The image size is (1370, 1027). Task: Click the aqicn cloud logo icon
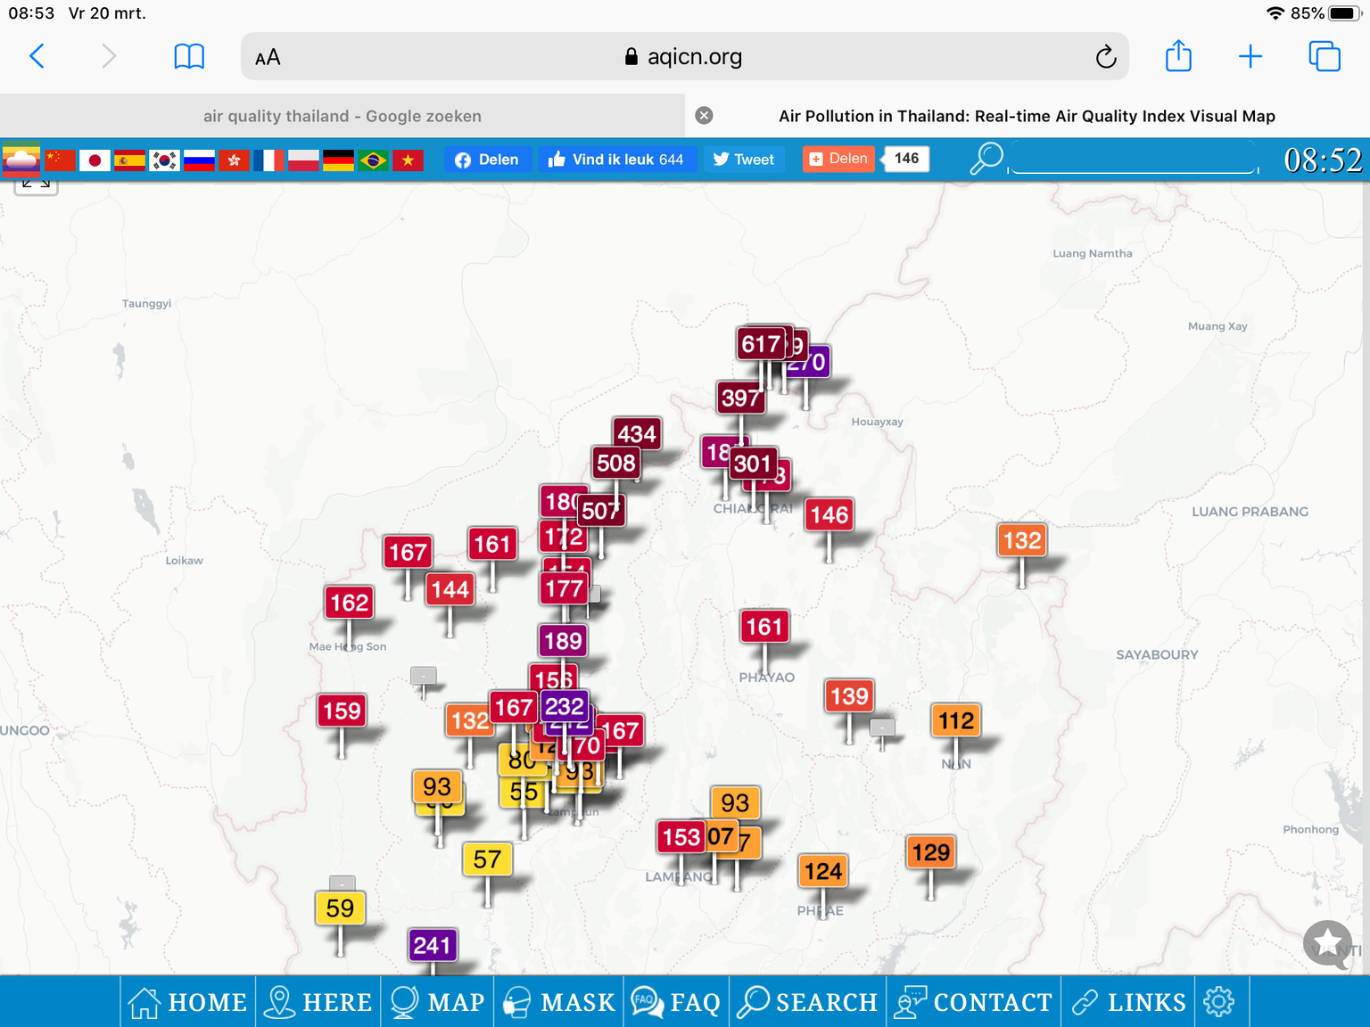pyautogui.click(x=21, y=159)
